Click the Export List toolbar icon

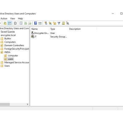pos(30,23)
